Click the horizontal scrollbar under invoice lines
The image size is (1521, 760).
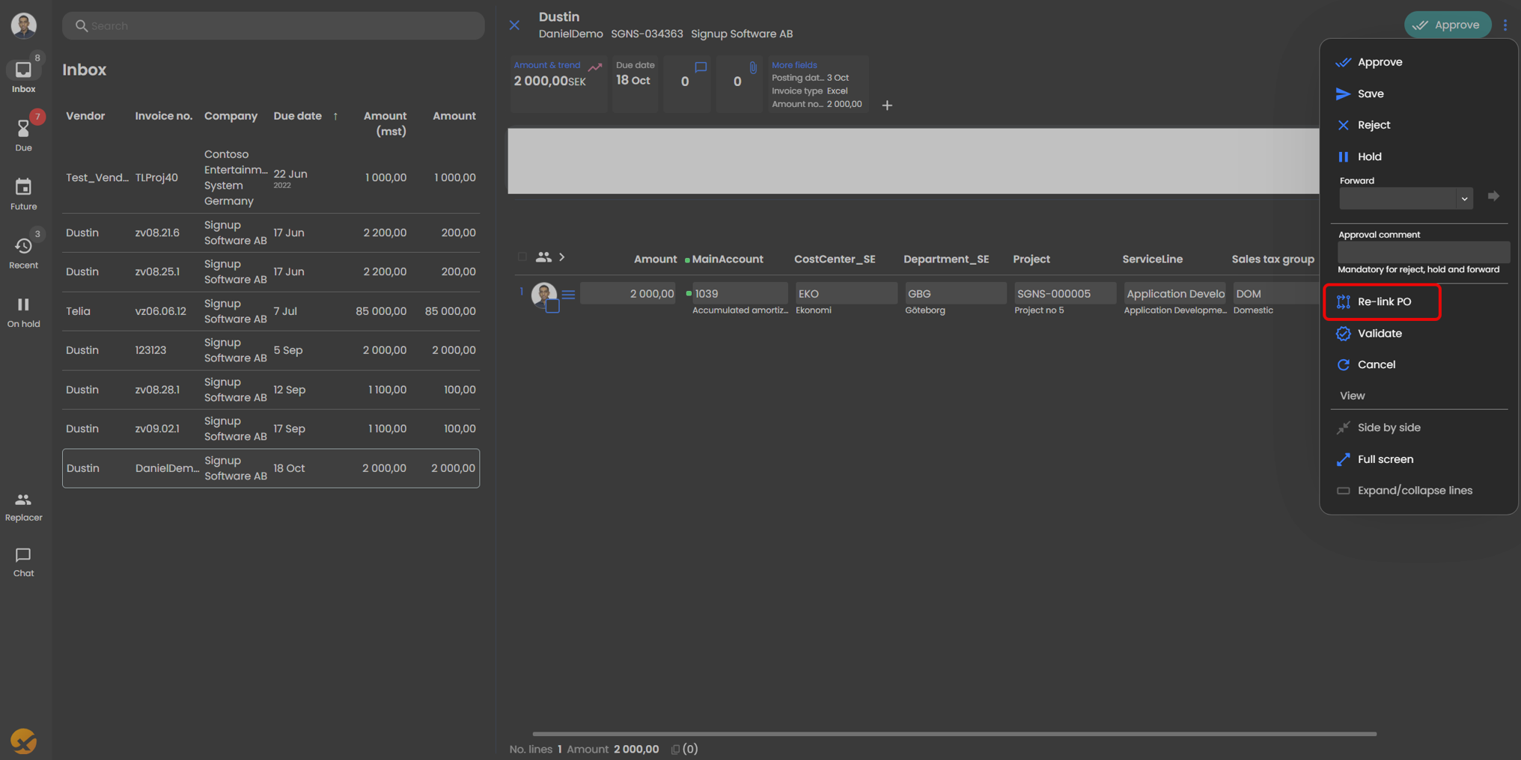(954, 734)
